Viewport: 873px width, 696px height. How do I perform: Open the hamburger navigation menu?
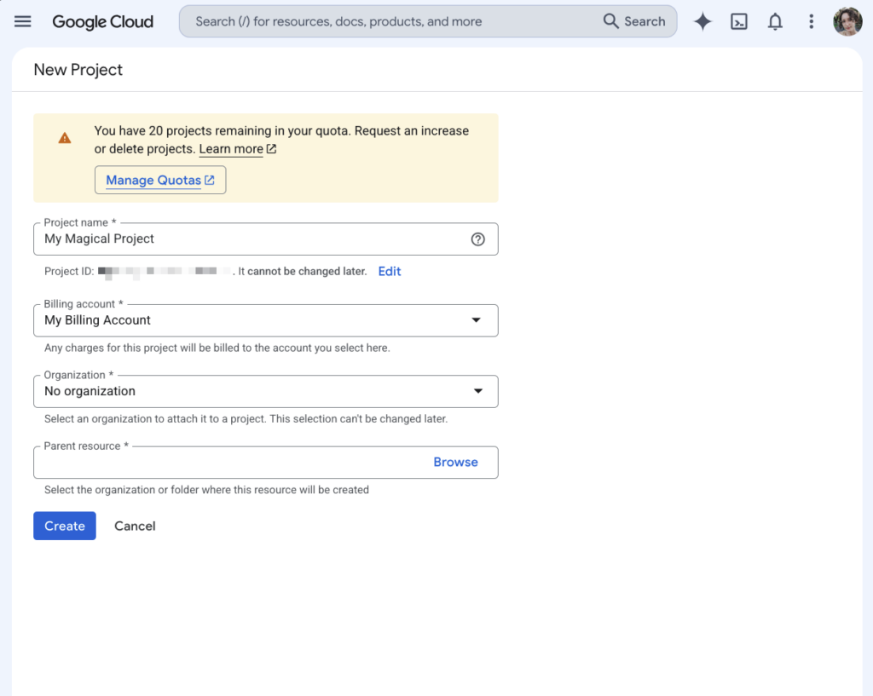23,21
